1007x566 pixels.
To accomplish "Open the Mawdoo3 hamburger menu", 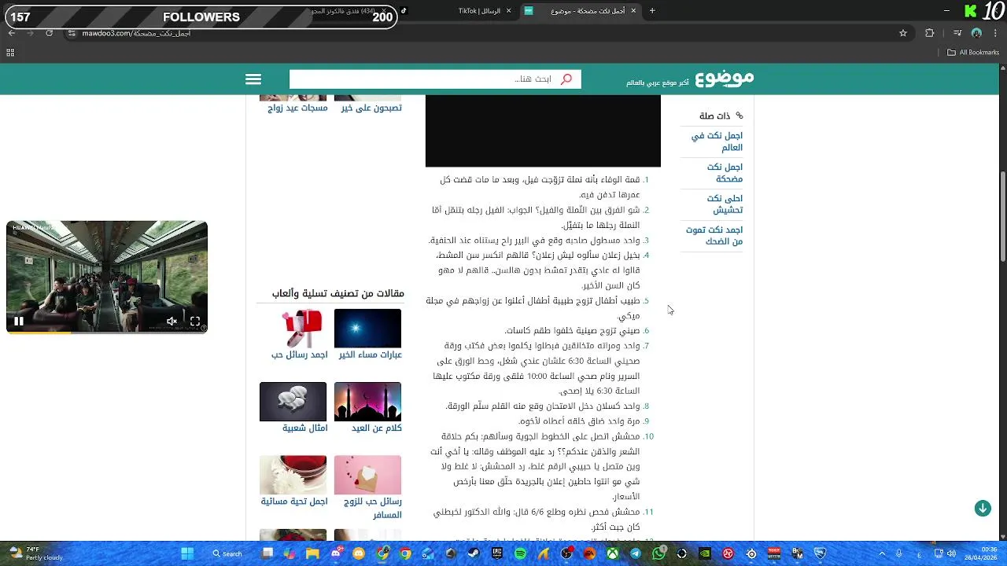I will click(253, 79).
